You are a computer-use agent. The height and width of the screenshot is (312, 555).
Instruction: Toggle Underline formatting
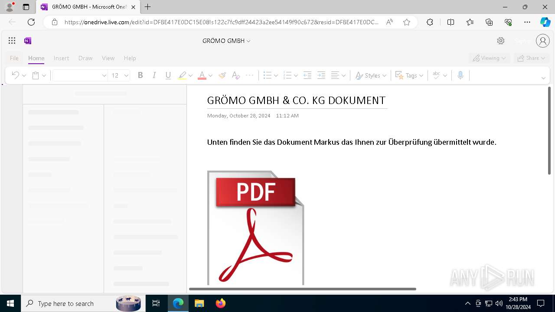click(168, 75)
